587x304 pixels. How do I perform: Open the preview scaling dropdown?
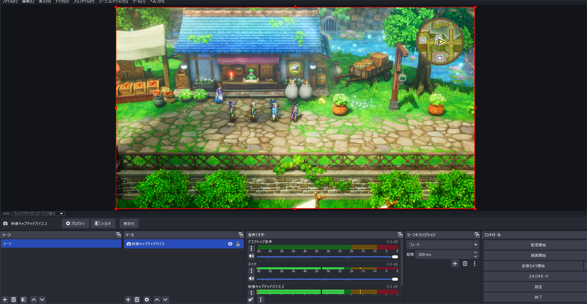click(39, 214)
